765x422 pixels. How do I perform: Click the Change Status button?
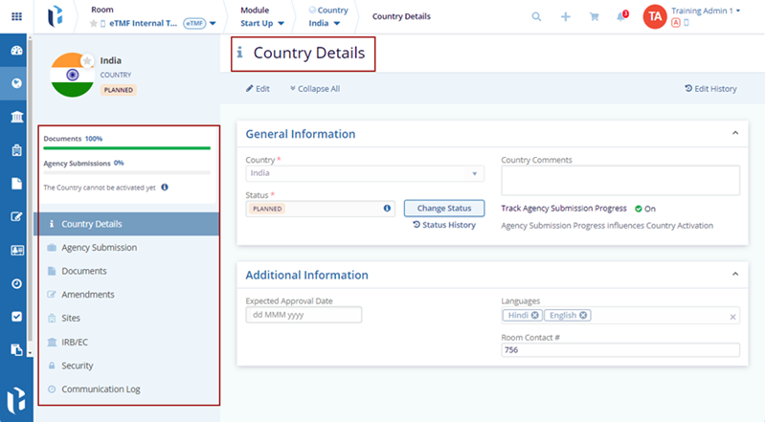tap(444, 208)
